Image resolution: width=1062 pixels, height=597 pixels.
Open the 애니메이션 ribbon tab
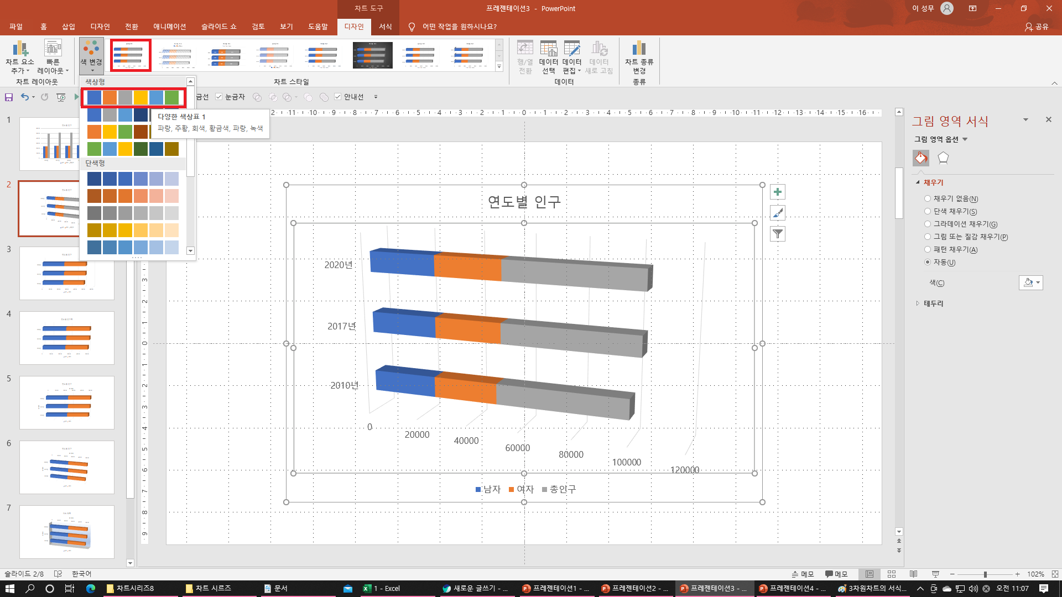click(169, 27)
